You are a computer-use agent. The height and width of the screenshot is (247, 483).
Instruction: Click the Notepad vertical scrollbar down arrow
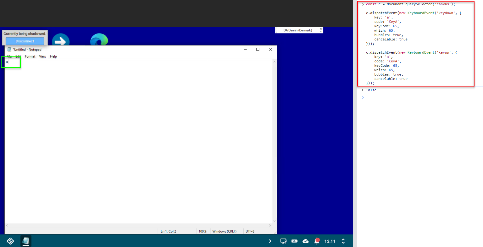click(275, 221)
